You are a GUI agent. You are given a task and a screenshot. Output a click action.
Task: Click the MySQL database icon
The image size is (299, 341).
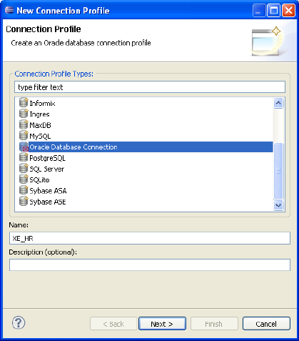tap(24, 136)
